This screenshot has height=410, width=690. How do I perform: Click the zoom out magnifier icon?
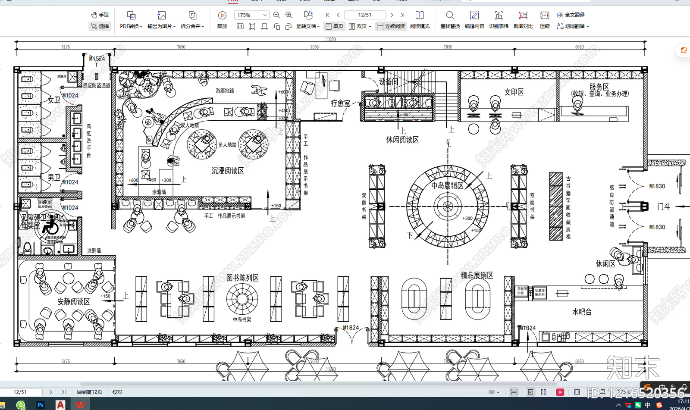[x=276, y=15]
